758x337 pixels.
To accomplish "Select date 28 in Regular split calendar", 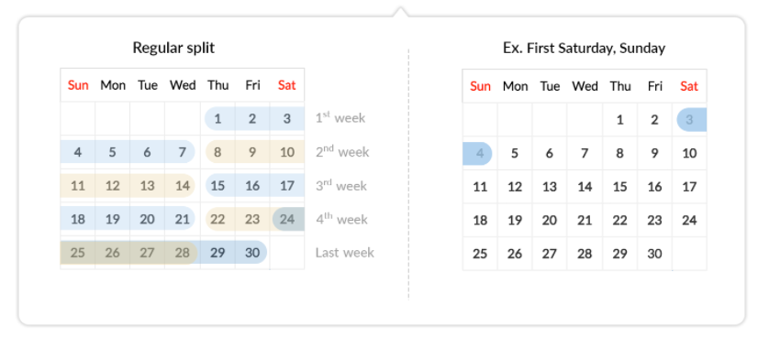I will click(183, 253).
